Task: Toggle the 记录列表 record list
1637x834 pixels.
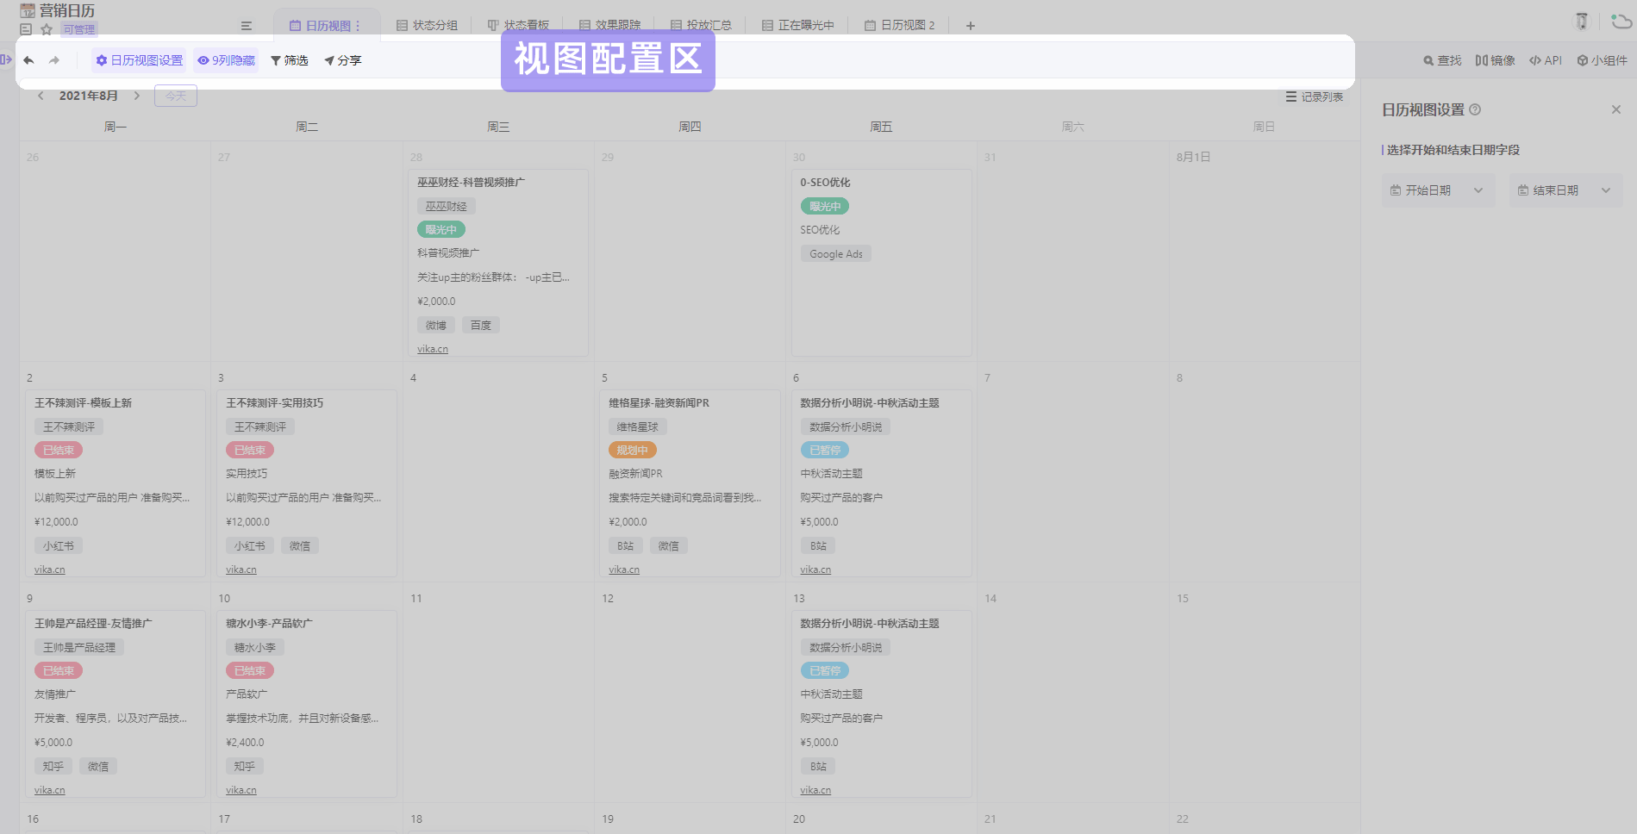Action: coord(1315,96)
